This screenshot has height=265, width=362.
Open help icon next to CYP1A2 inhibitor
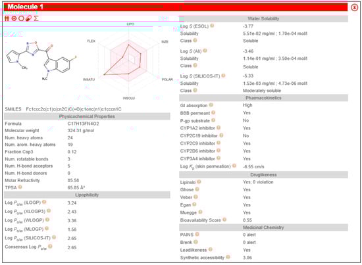[219, 128]
